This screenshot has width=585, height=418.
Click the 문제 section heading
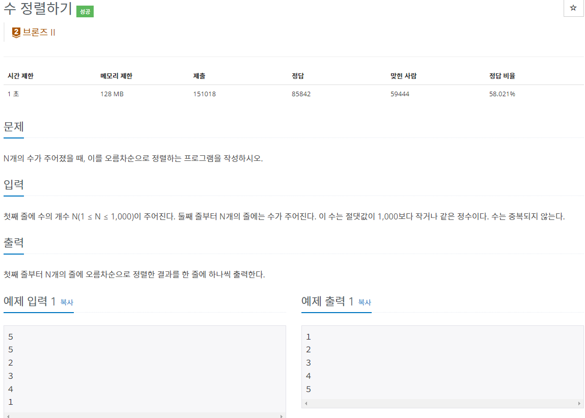point(14,126)
